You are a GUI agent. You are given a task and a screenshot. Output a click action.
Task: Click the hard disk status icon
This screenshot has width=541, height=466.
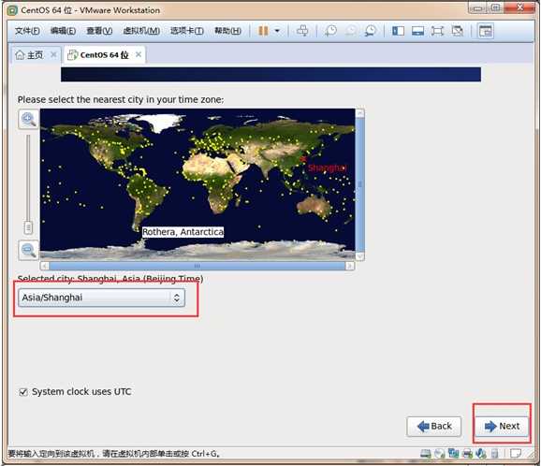tap(426, 453)
